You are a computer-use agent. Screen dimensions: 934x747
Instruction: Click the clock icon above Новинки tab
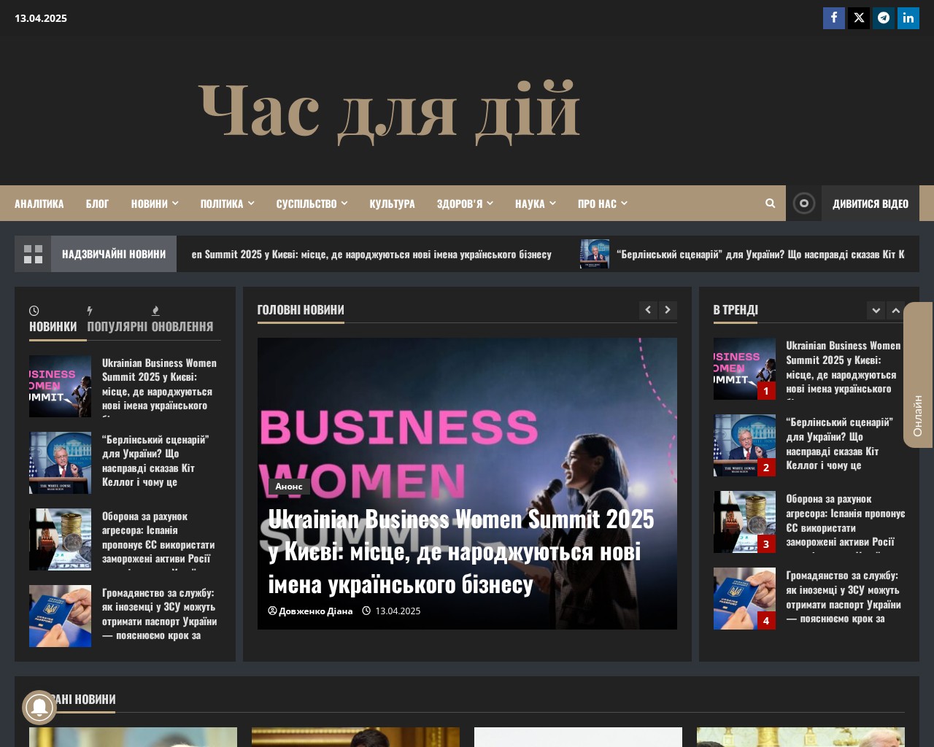click(34, 311)
